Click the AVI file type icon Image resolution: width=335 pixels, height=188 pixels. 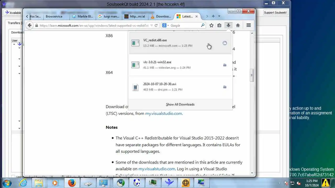coord(135,87)
